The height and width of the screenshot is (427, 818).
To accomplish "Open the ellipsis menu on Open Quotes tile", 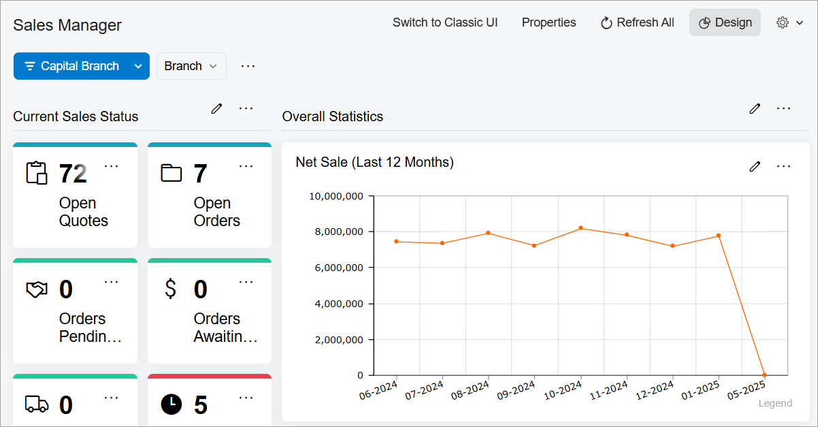I will [112, 166].
